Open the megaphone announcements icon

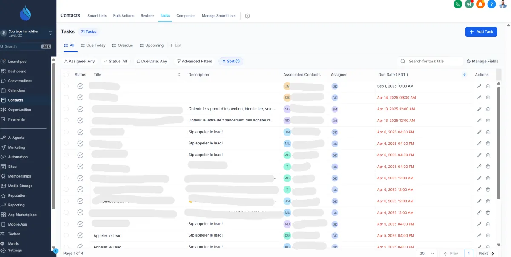(x=469, y=4)
